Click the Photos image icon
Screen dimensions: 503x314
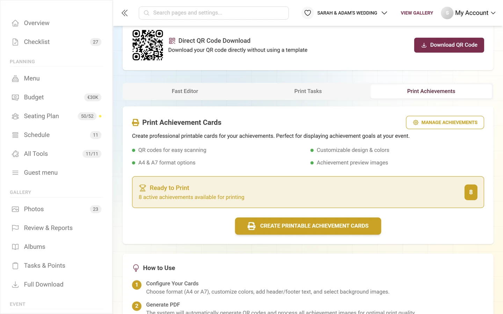tap(15, 209)
